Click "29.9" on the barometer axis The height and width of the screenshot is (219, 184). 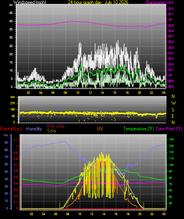click(x=171, y=25)
